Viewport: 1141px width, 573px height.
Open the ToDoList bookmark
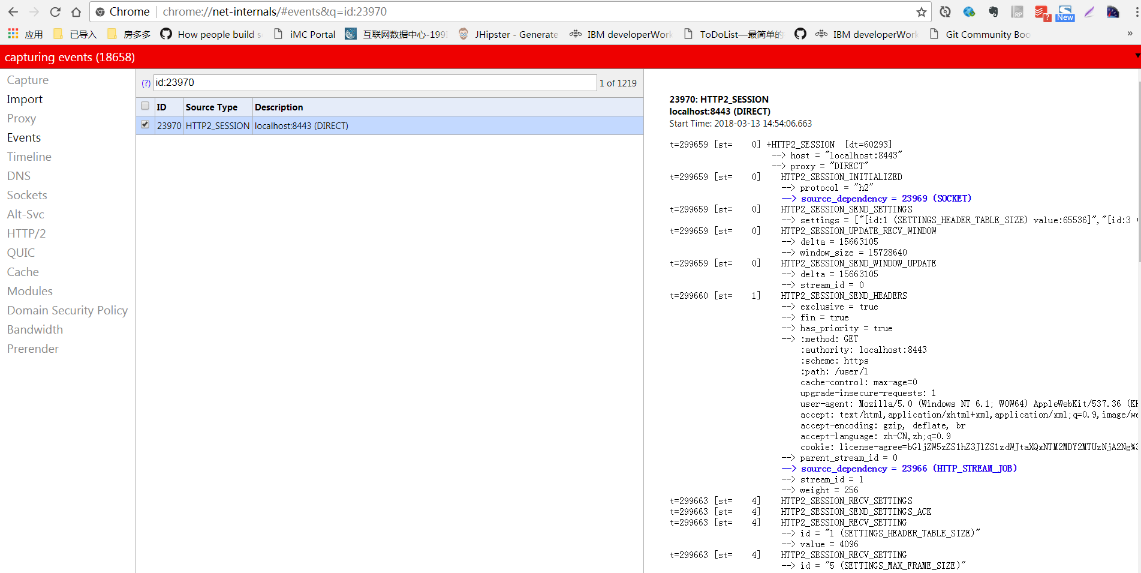pos(733,34)
